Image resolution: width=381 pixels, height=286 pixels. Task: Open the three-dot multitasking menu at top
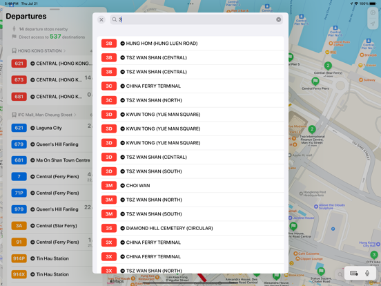(190, 3)
